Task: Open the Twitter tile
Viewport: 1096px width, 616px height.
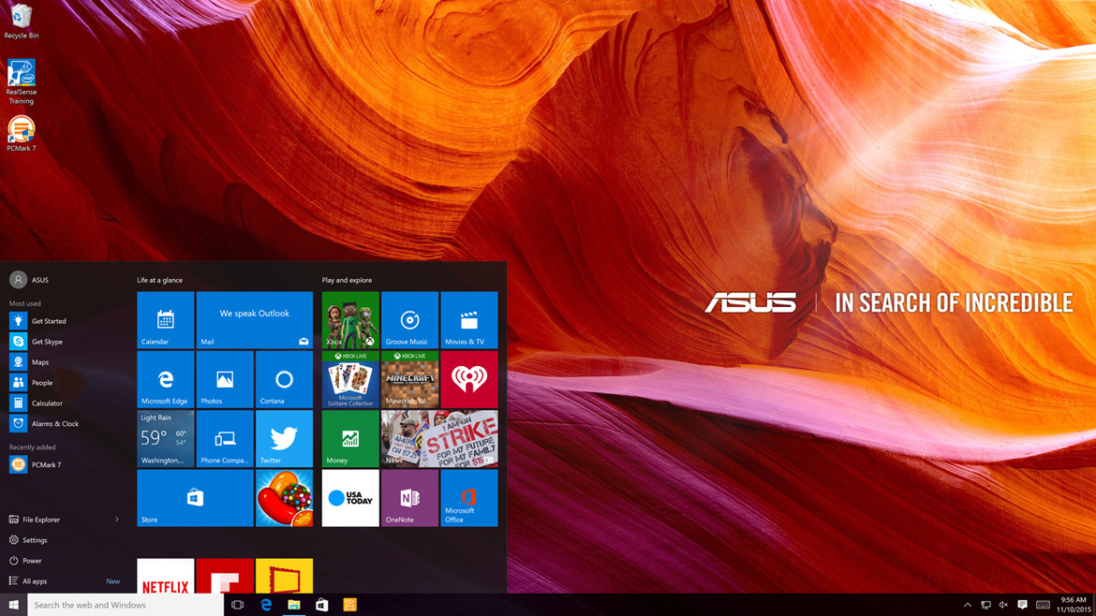Action: pos(285,439)
